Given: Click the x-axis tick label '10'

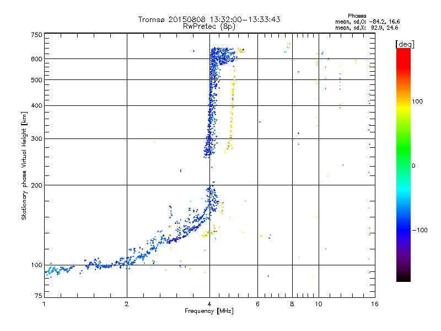Looking at the screenshot, I should click(319, 304).
